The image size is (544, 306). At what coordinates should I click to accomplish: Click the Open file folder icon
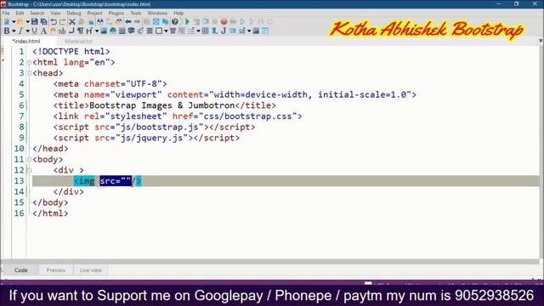(20, 21)
